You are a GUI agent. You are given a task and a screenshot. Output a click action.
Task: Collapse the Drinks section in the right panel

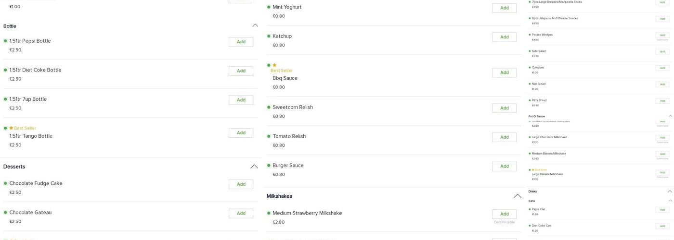[670, 192]
